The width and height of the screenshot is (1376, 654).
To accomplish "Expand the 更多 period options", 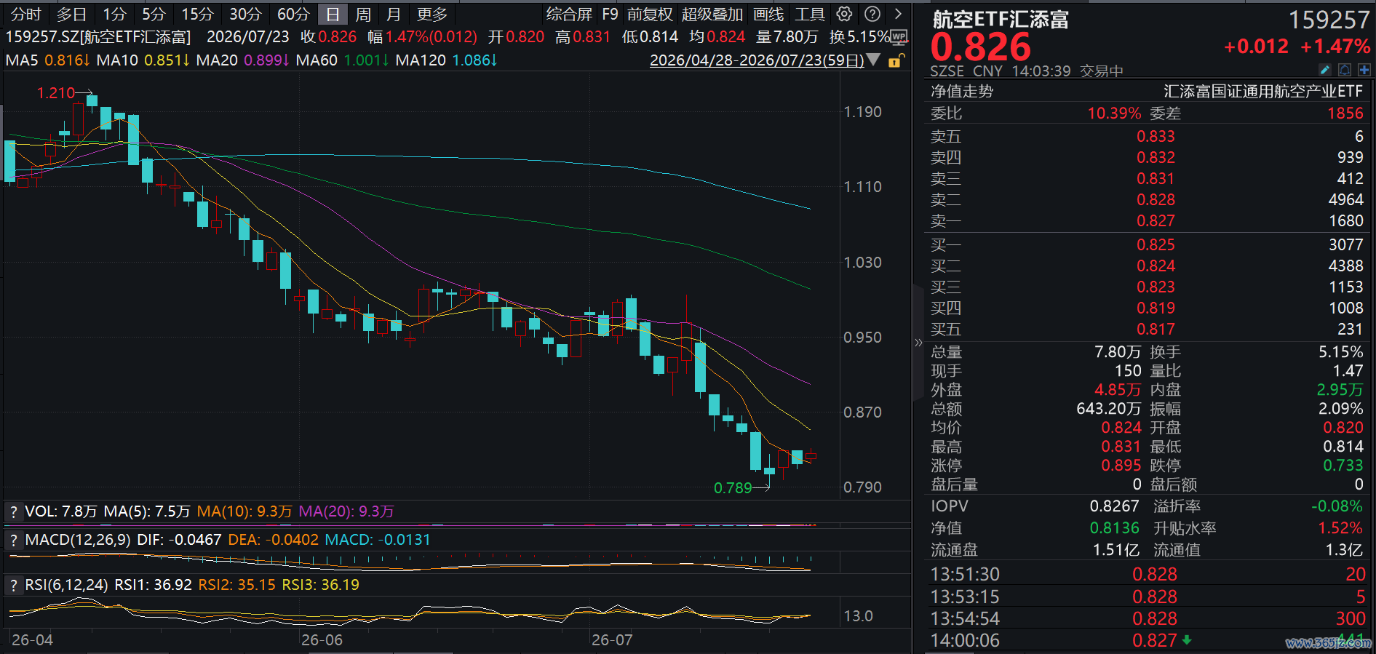I will point(432,15).
